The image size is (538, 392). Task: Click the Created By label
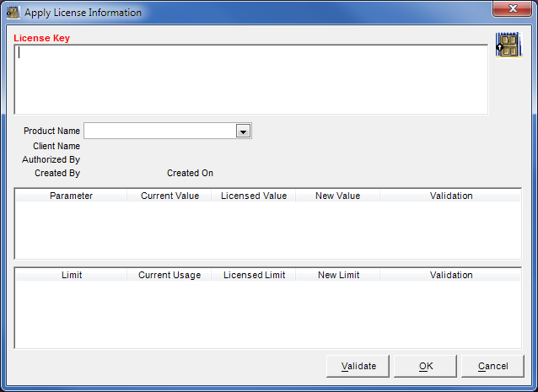(x=57, y=173)
